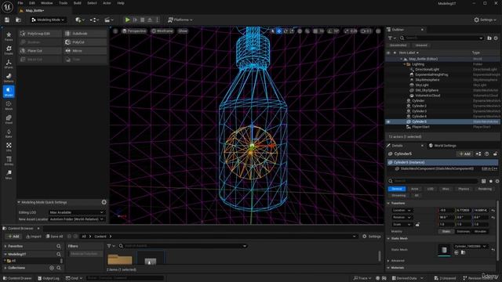Open the Edit menu
Image resolution: width=502 pixels, height=282 pixels.
click(x=32, y=3)
